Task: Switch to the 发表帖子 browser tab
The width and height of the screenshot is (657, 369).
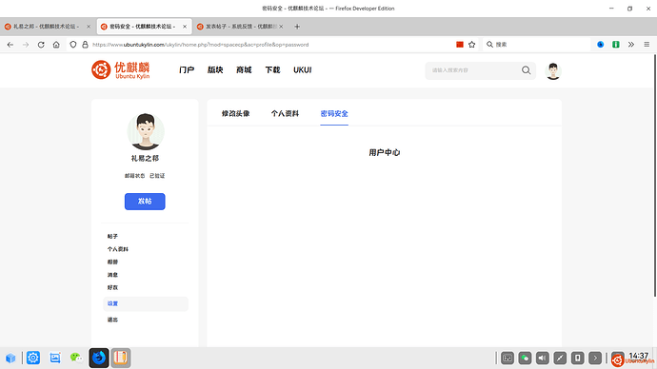Action: pyautogui.click(x=241, y=27)
